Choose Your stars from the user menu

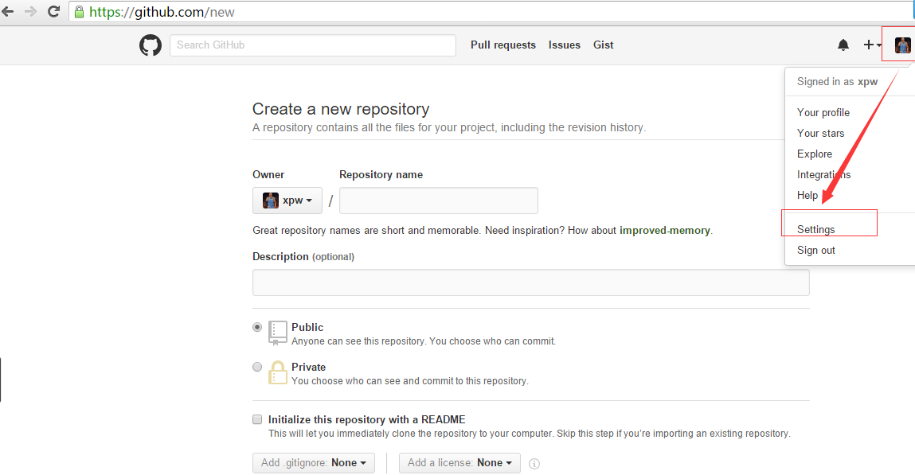(x=820, y=133)
